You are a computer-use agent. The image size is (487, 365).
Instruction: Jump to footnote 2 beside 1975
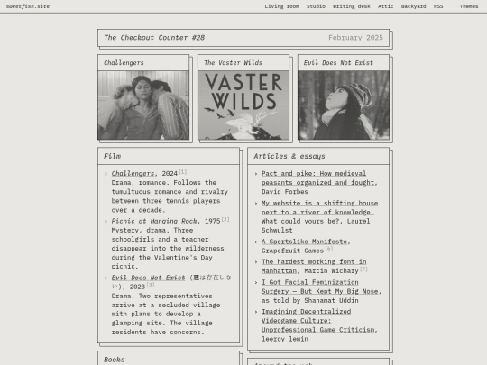pos(225,219)
